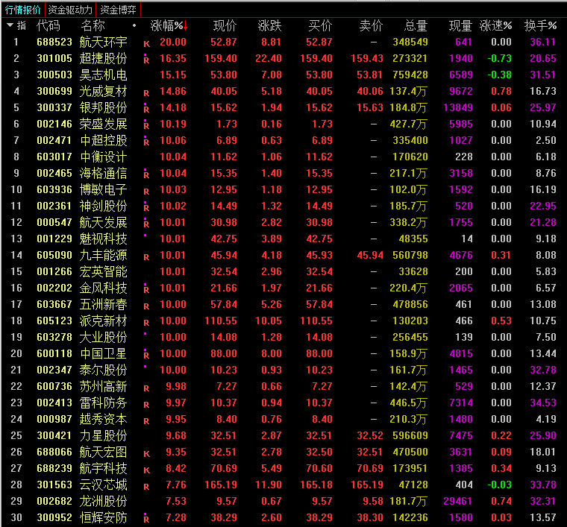The height and width of the screenshot is (527, 567).
Task: Click the K marker beside 航天环宇
Action: [x=146, y=43]
